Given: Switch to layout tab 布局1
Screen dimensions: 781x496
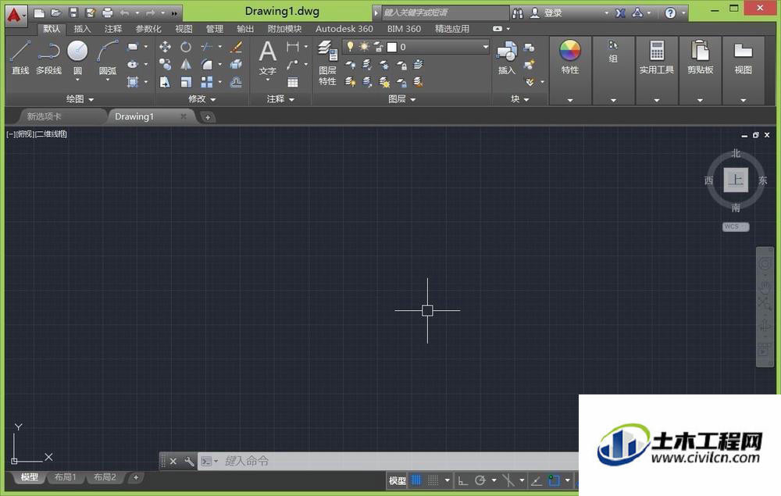Looking at the screenshot, I should click(66, 477).
